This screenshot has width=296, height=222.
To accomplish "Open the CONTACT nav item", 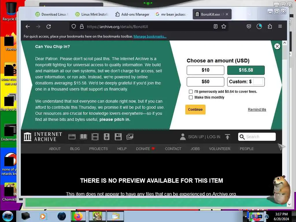I will pyautogui.click(x=173, y=149).
